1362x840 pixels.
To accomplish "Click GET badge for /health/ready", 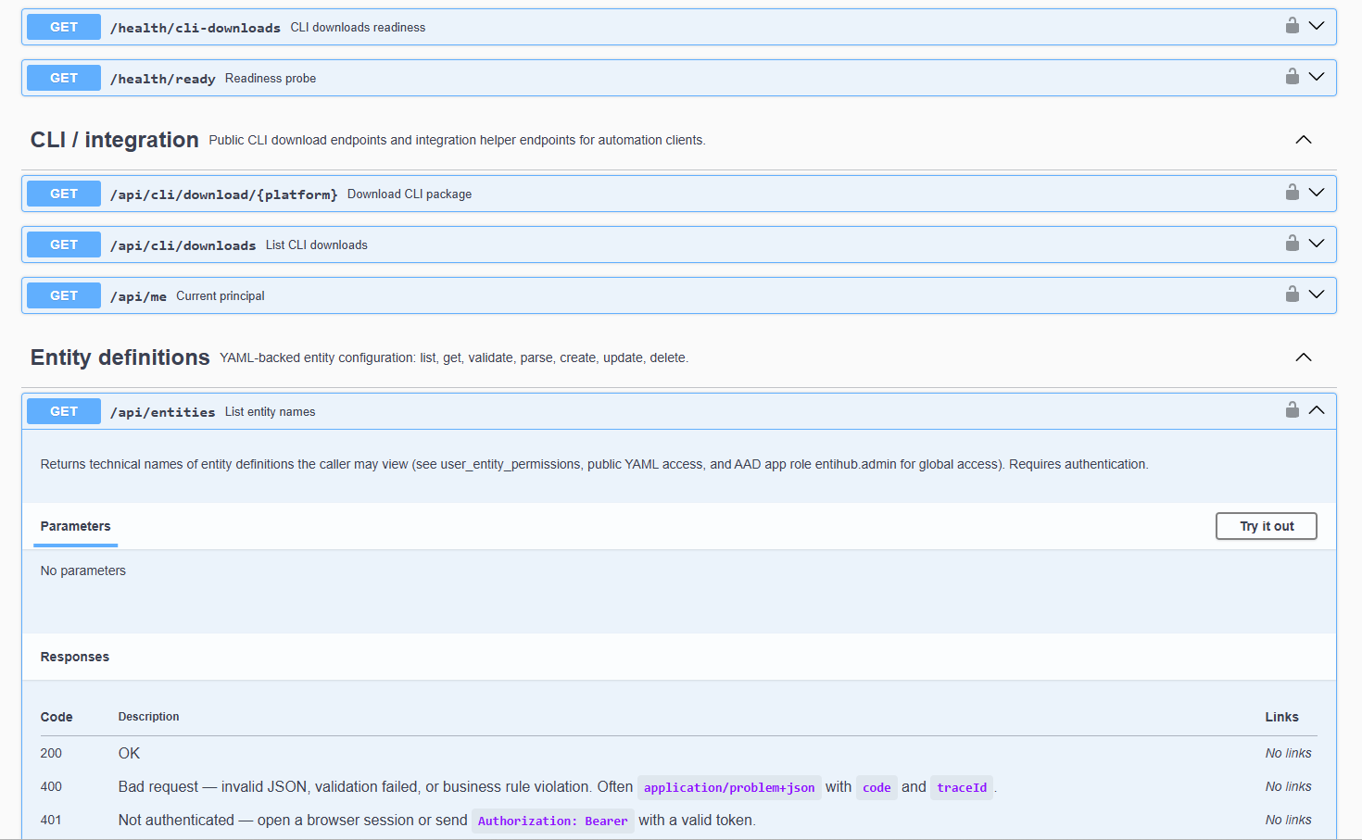I will pyautogui.click(x=64, y=78).
